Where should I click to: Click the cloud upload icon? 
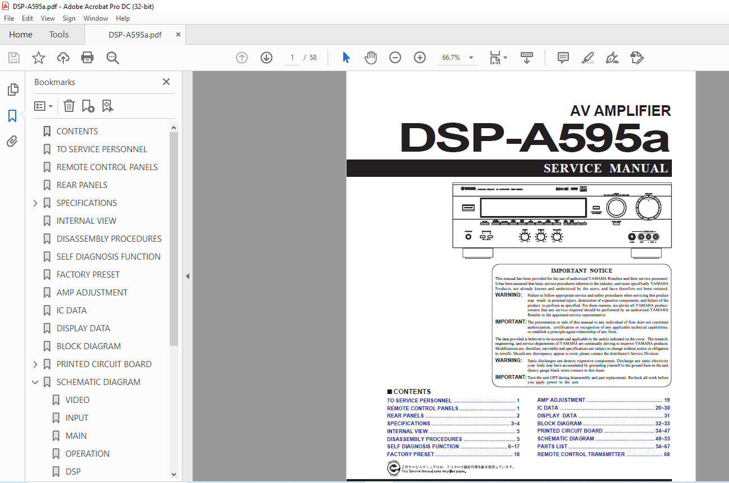pos(63,58)
